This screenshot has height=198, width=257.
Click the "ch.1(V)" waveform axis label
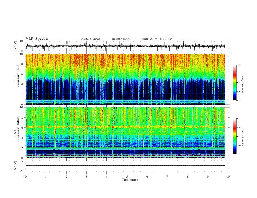pyautogui.click(x=16, y=46)
